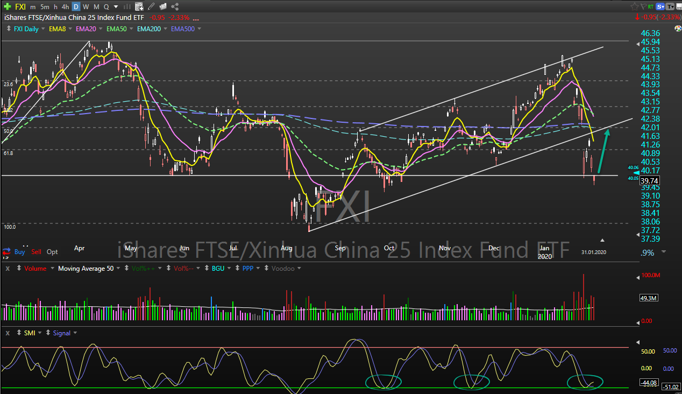Click the star favorite icon
This screenshot has width=682, height=394.
[x=635, y=6]
